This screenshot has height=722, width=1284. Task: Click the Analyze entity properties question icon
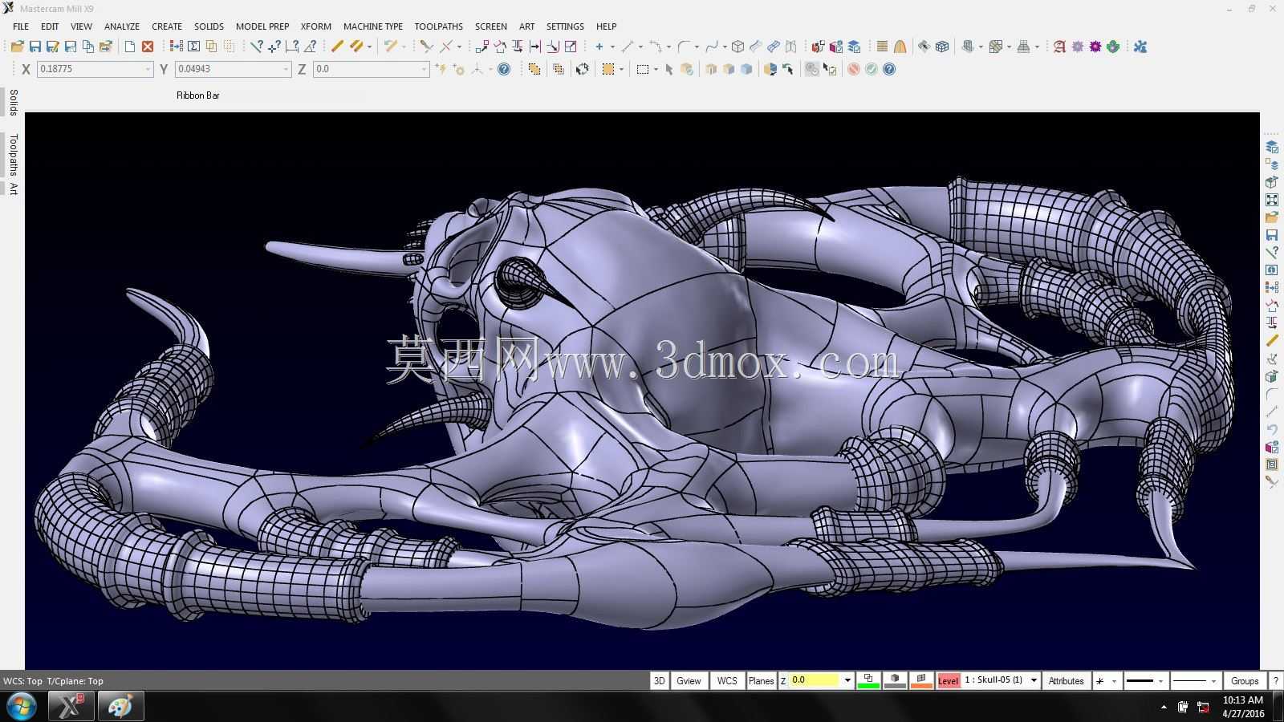[257, 47]
